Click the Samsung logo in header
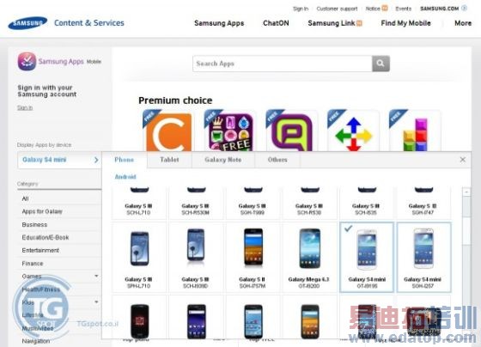481x347 pixels. (x=27, y=23)
